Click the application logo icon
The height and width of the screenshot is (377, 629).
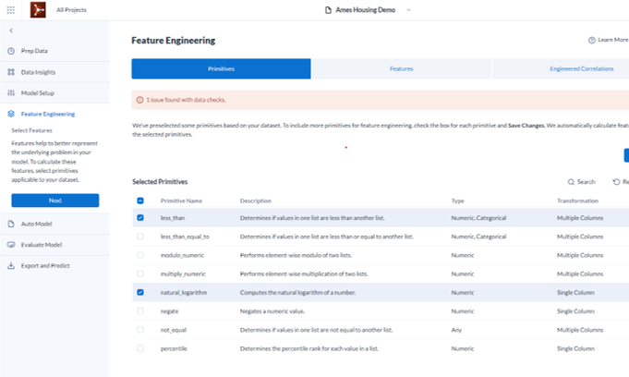click(39, 9)
